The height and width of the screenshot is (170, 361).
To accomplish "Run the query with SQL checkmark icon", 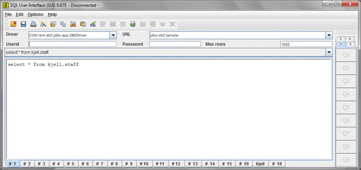I will click(x=93, y=24).
